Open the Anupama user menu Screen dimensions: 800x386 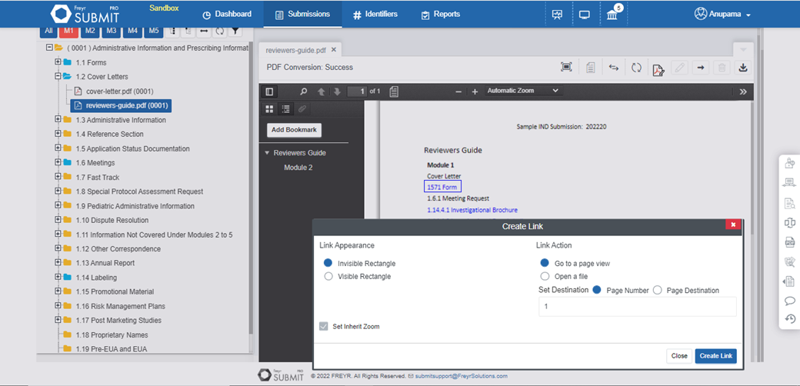coord(722,15)
